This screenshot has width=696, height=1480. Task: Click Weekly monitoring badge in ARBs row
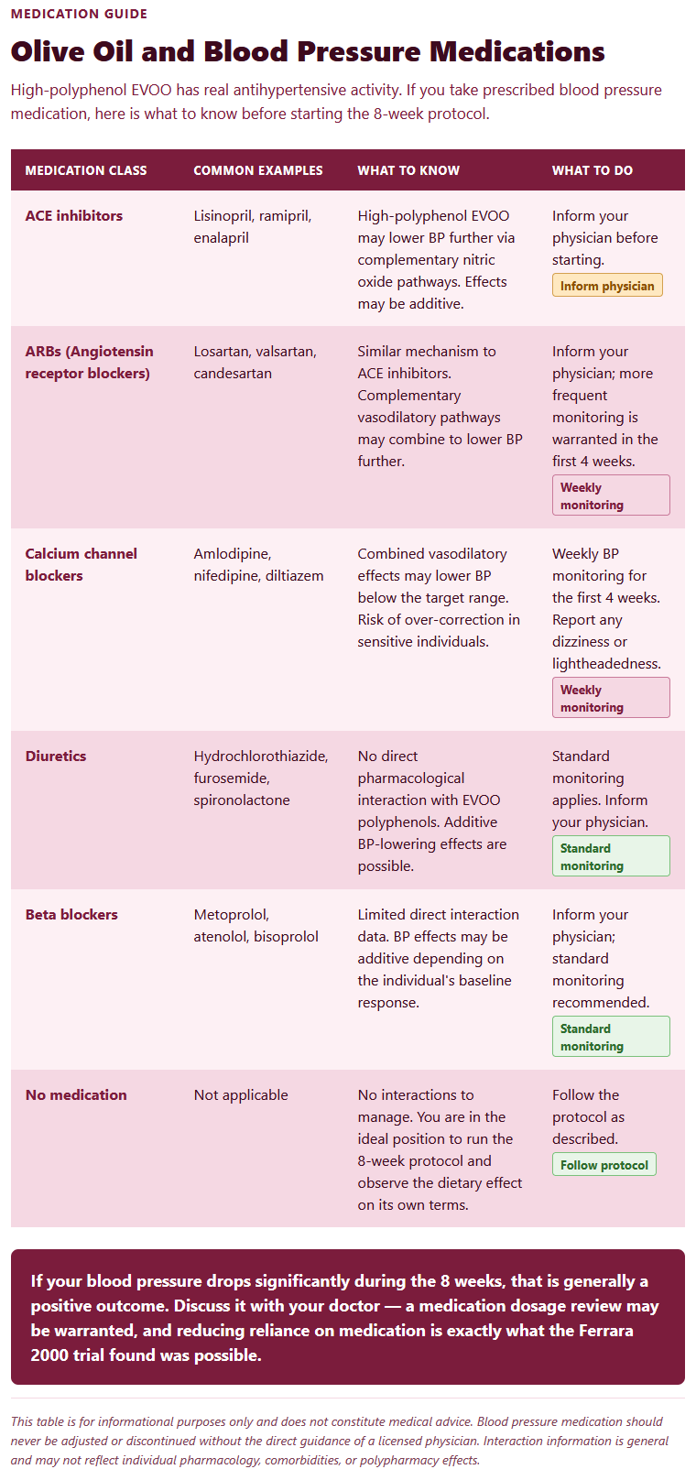coord(611,495)
